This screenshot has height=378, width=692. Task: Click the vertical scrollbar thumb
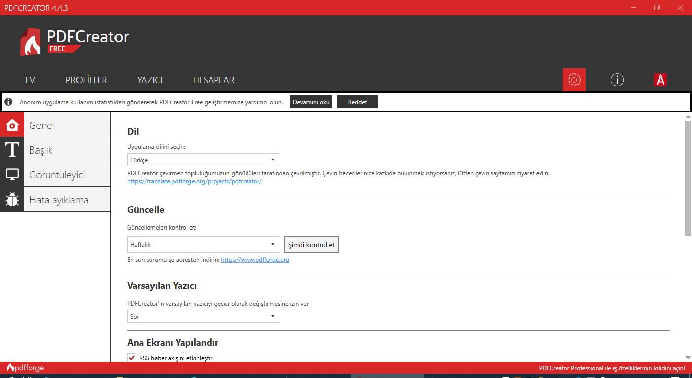[688, 178]
